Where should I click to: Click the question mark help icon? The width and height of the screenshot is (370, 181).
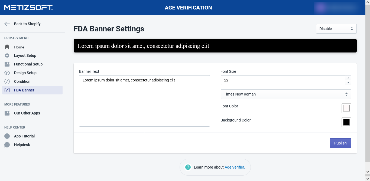pyautogui.click(x=188, y=167)
